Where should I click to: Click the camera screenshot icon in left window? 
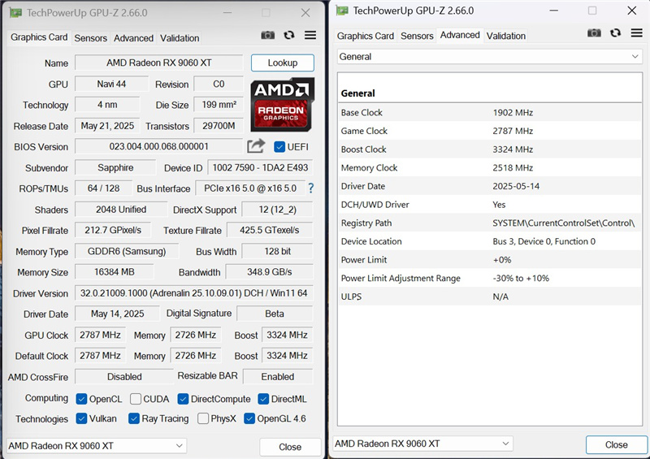click(268, 36)
